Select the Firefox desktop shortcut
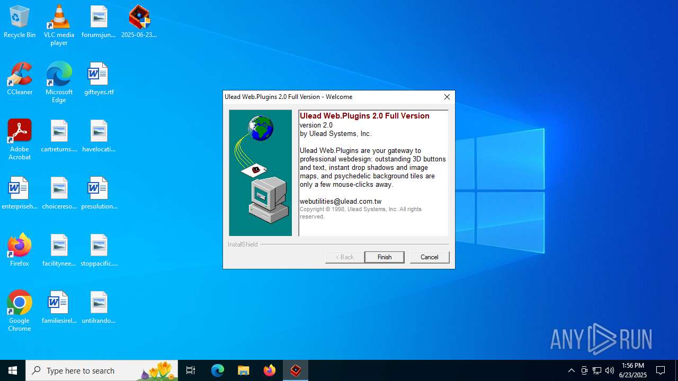Viewport: 678px width, 381px height. [20, 251]
